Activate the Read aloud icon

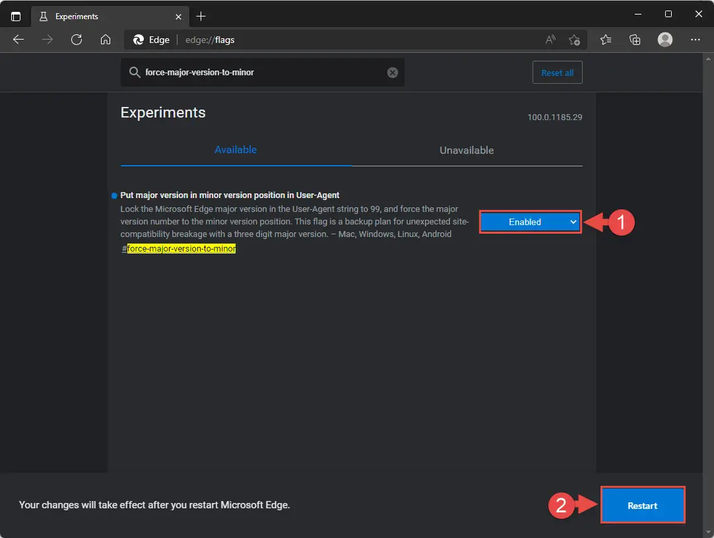tap(550, 40)
